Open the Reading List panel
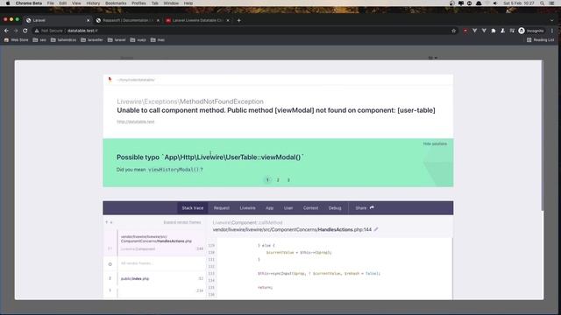561x315 pixels. click(x=540, y=40)
